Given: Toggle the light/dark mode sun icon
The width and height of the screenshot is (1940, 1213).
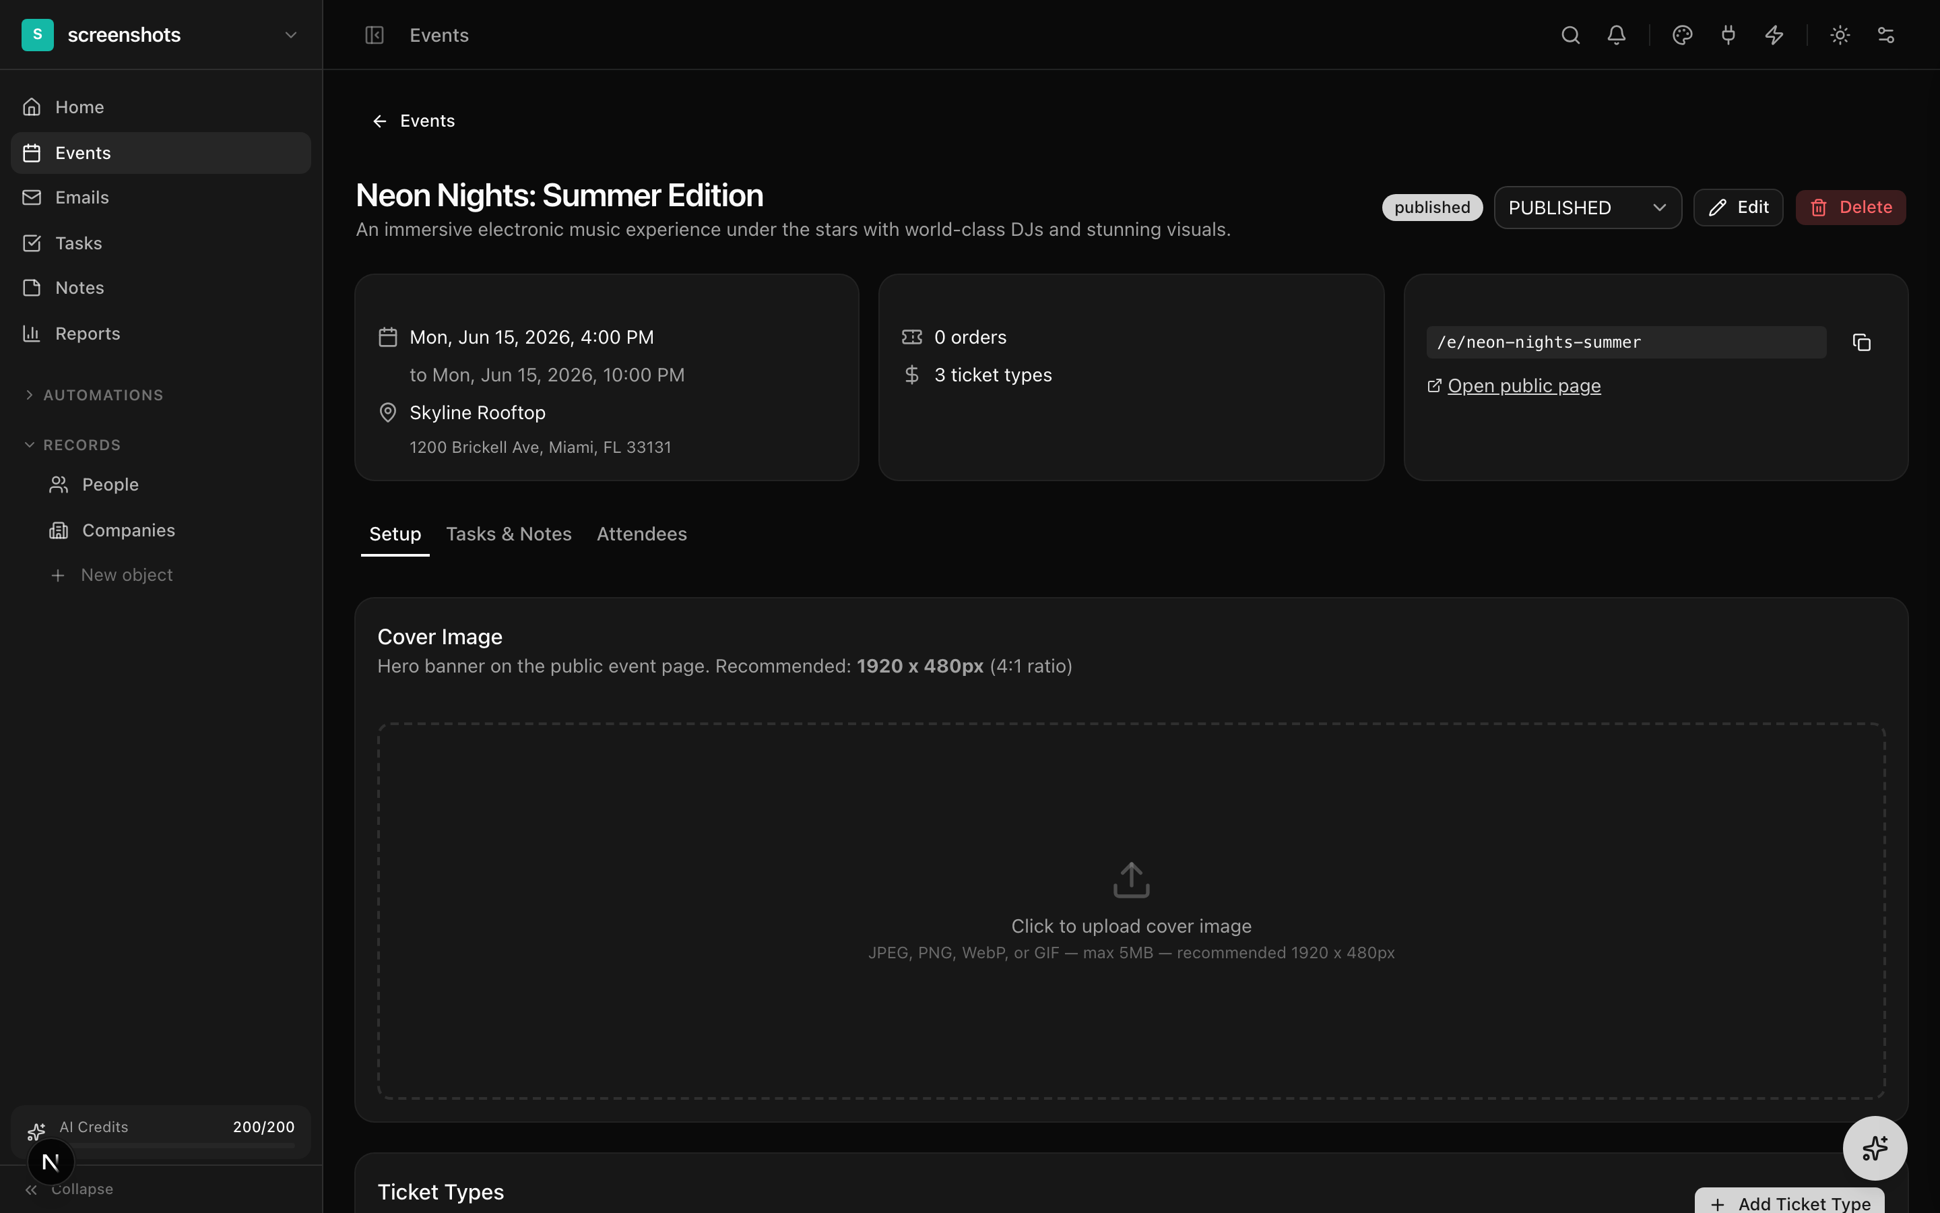Looking at the screenshot, I should pyautogui.click(x=1840, y=35).
